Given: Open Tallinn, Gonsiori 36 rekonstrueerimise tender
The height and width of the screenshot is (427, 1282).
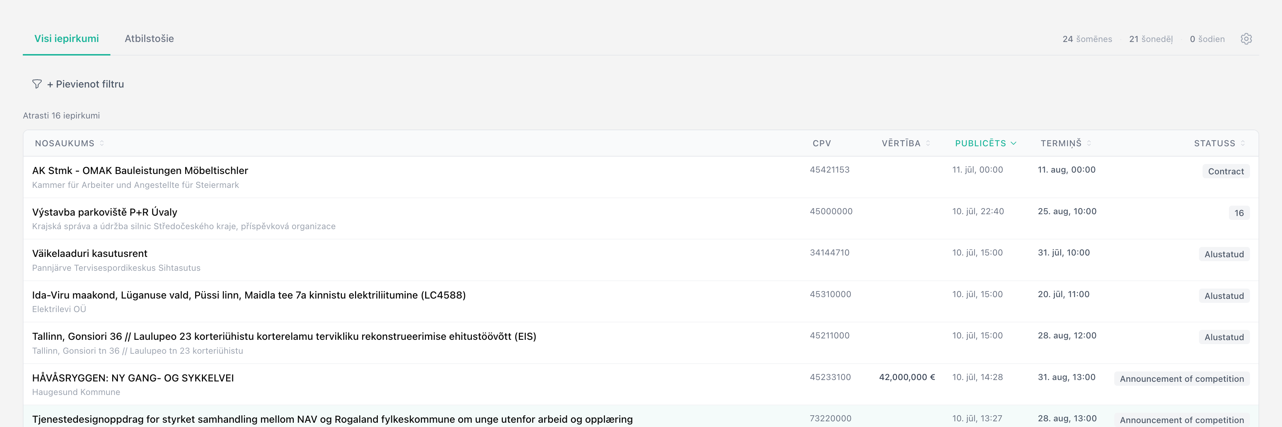Looking at the screenshot, I should [284, 336].
